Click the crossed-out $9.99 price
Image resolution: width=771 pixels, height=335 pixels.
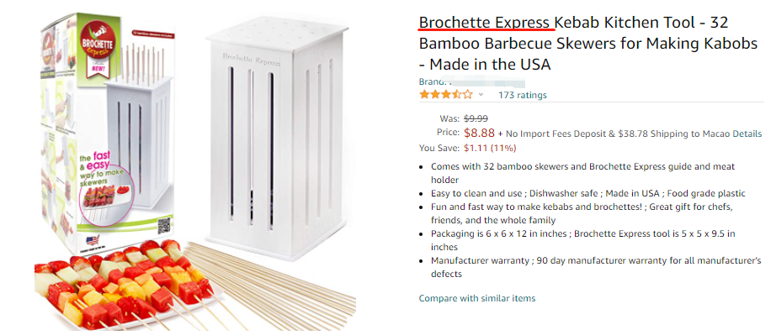[x=476, y=118]
